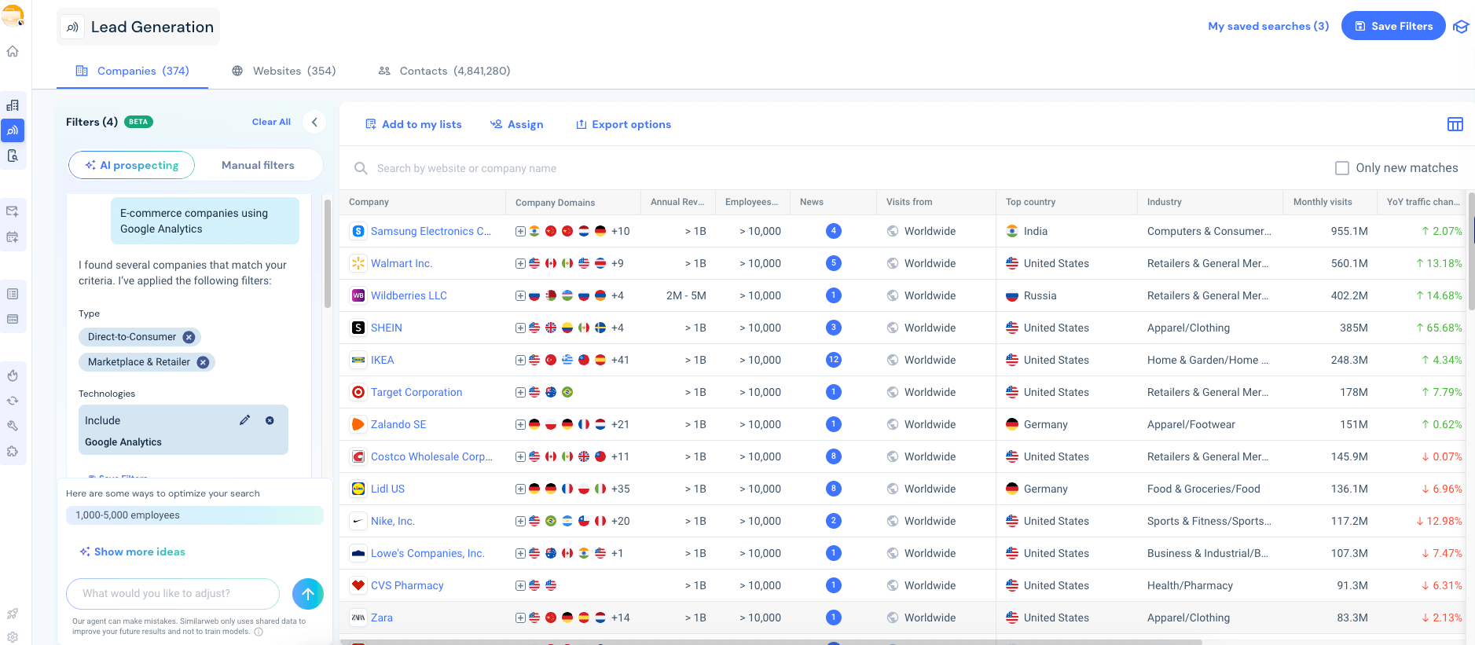Open the Contacts tab
This screenshot has width=1475, height=645.
click(x=444, y=71)
